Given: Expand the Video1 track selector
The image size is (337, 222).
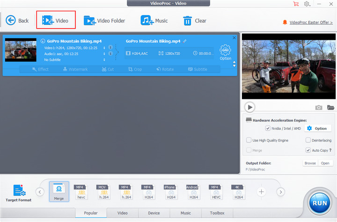Looking at the screenshot, I should (x=104, y=48).
